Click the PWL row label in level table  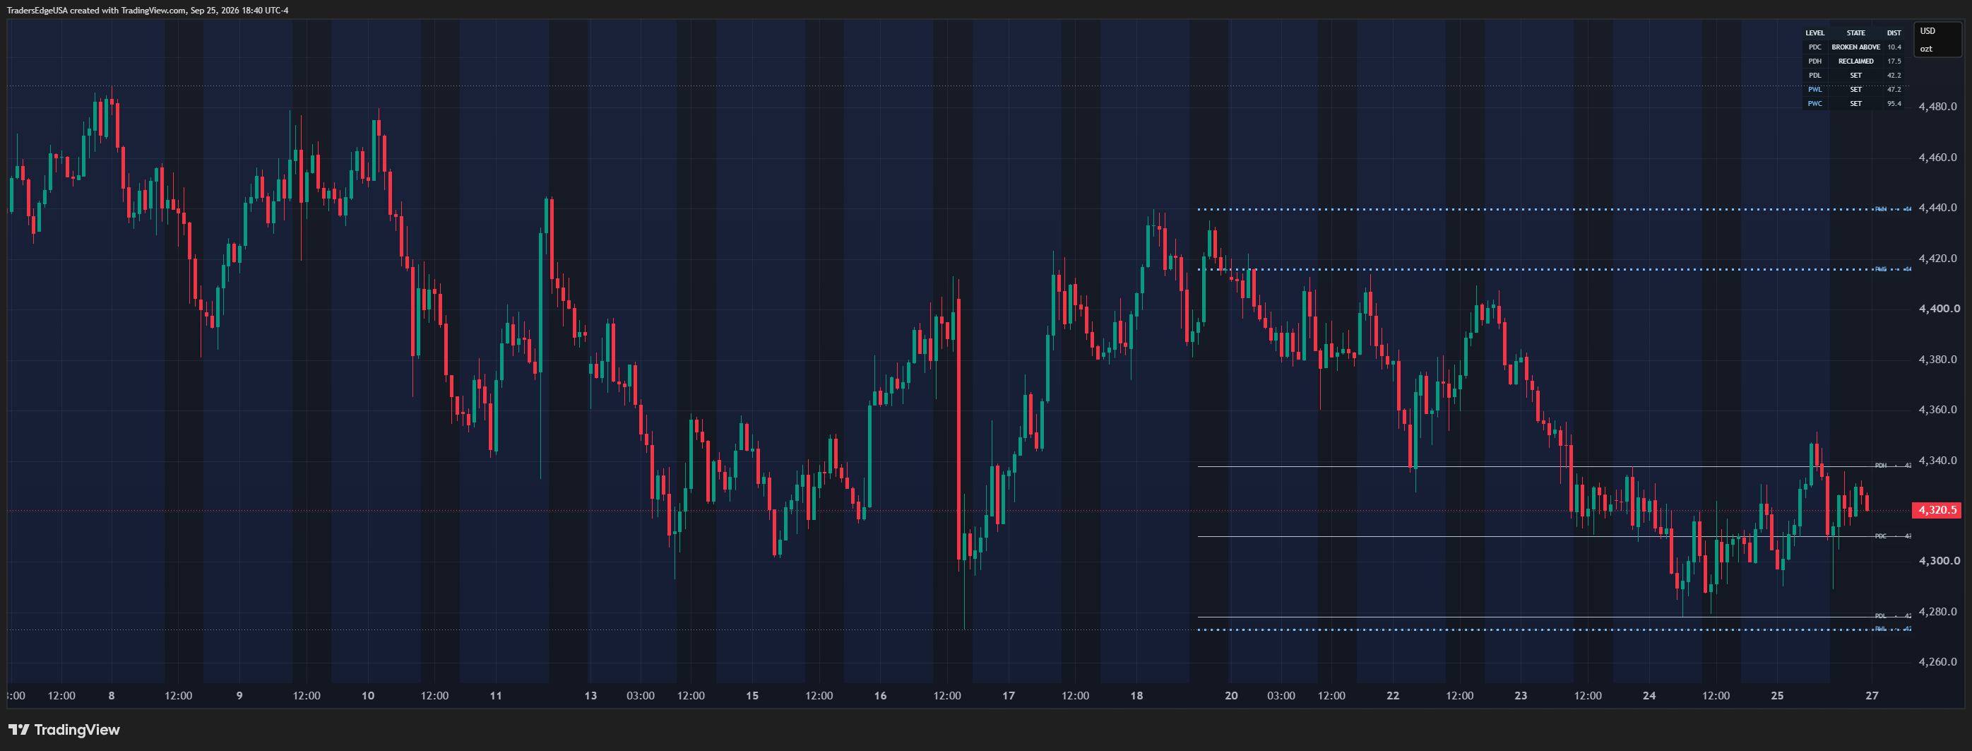coord(1815,90)
